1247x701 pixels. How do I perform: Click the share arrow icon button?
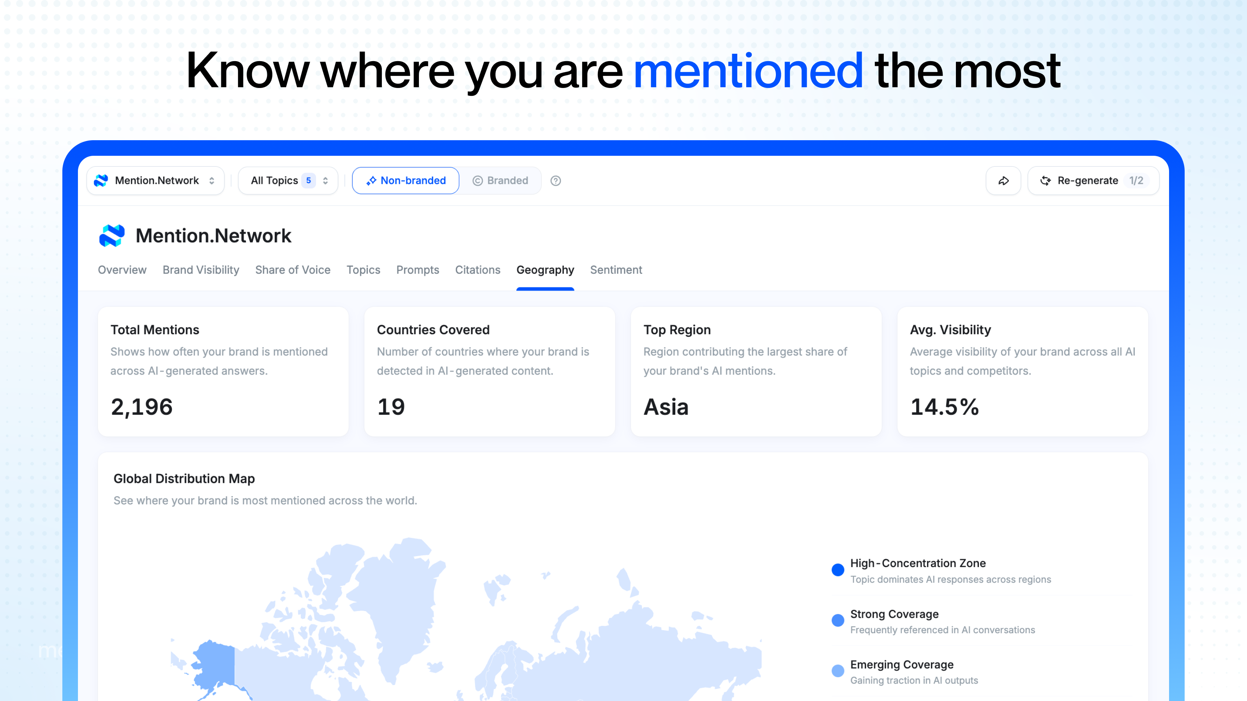1003,180
